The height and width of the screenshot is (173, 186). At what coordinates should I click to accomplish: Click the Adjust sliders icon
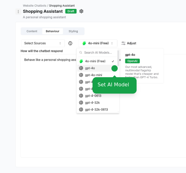pos(123,43)
